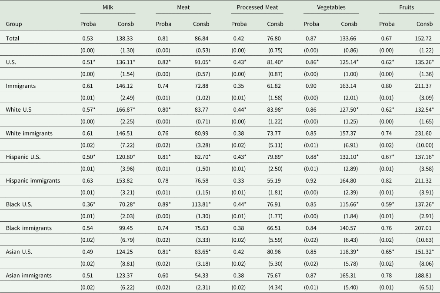Click the Group header label

tap(14, 24)
